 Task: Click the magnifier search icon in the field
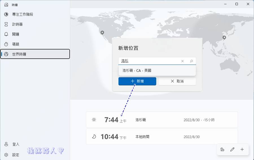[x=191, y=61]
